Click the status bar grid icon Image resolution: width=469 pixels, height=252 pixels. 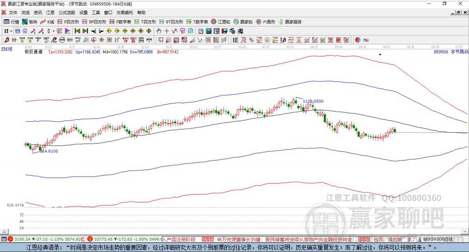coord(4,239)
